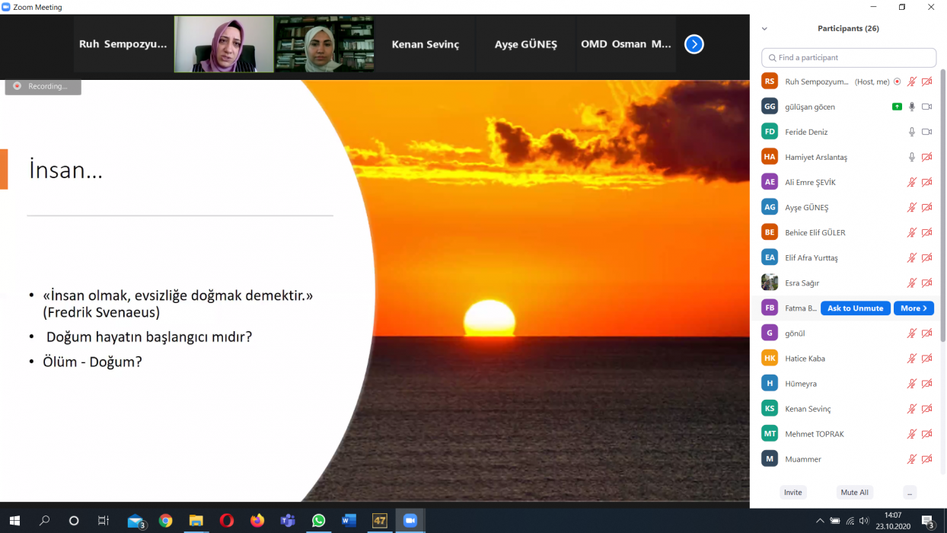Screen dimensions: 947x533
Task: Click muted mic icon in Ruh Sempozyum host row
Action: click(x=911, y=81)
